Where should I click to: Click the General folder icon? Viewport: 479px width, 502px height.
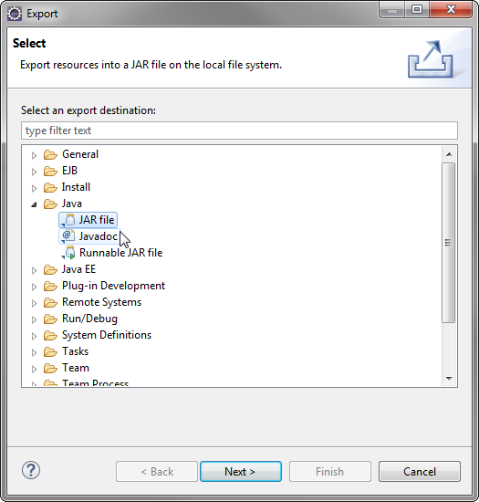click(50, 154)
